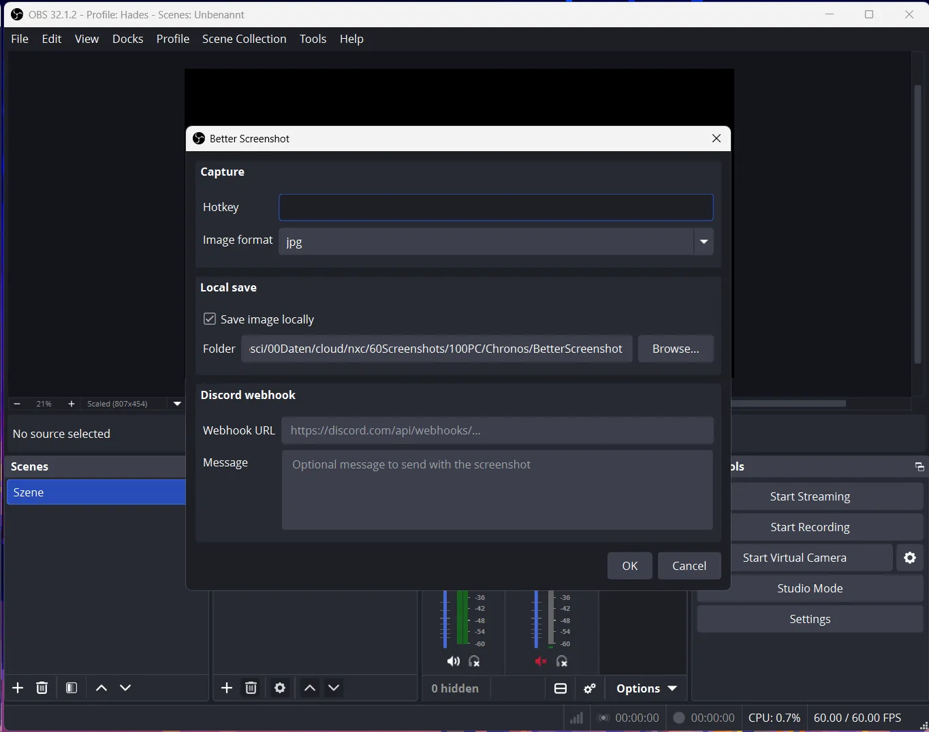Remove the selected scene with trash icon
The height and width of the screenshot is (732, 929).
[x=42, y=688]
